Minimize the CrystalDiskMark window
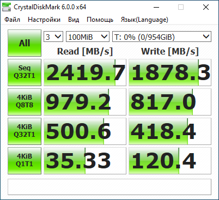This screenshot has width=219, height=200. [156, 7]
